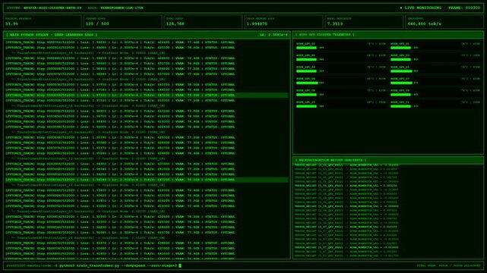
Task: Select the current epoch value 125 / 500
Action: (97, 24)
